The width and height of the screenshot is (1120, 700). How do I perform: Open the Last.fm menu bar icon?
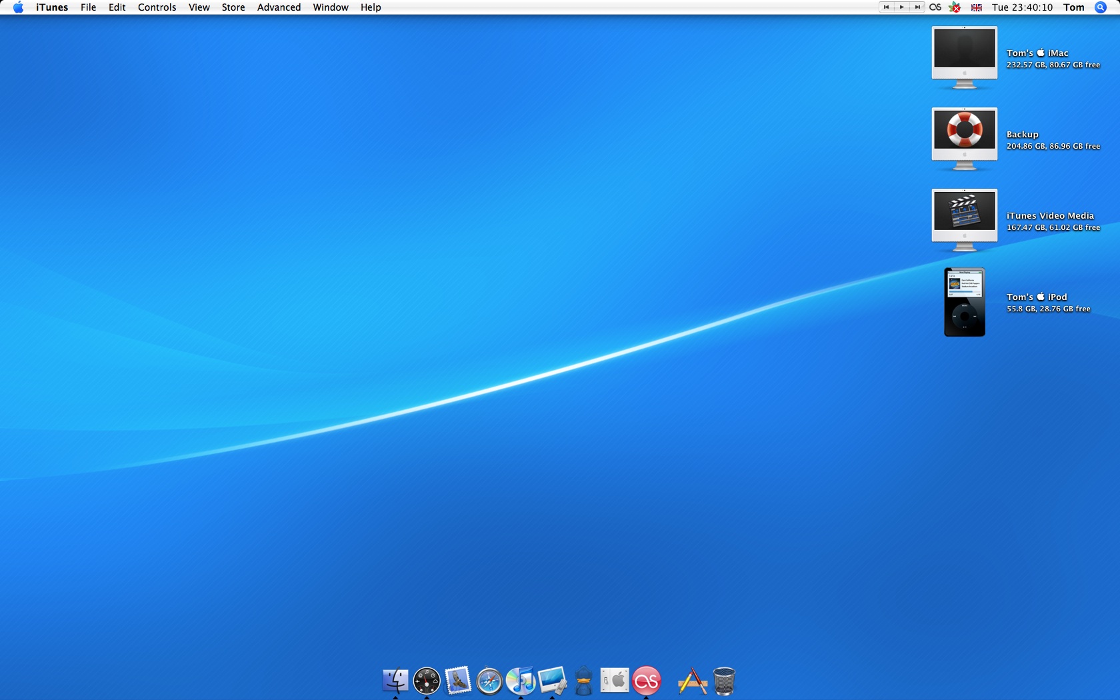point(935,7)
